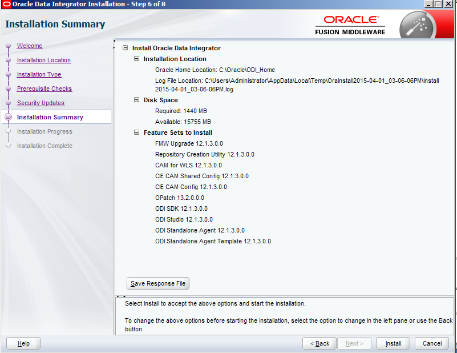Collapse the Feature Sets to Install section
The height and width of the screenshot is (353, 457).
136,133
